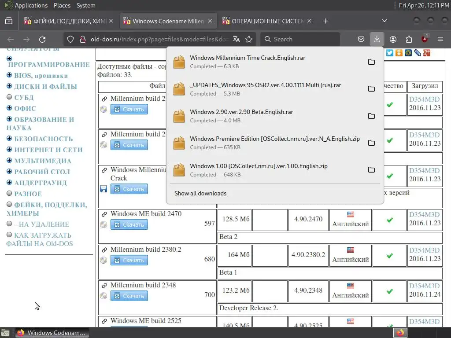Click the address bar URL field
The width and height of the screenshot is (451, 338).
click(x=159, y=39)
